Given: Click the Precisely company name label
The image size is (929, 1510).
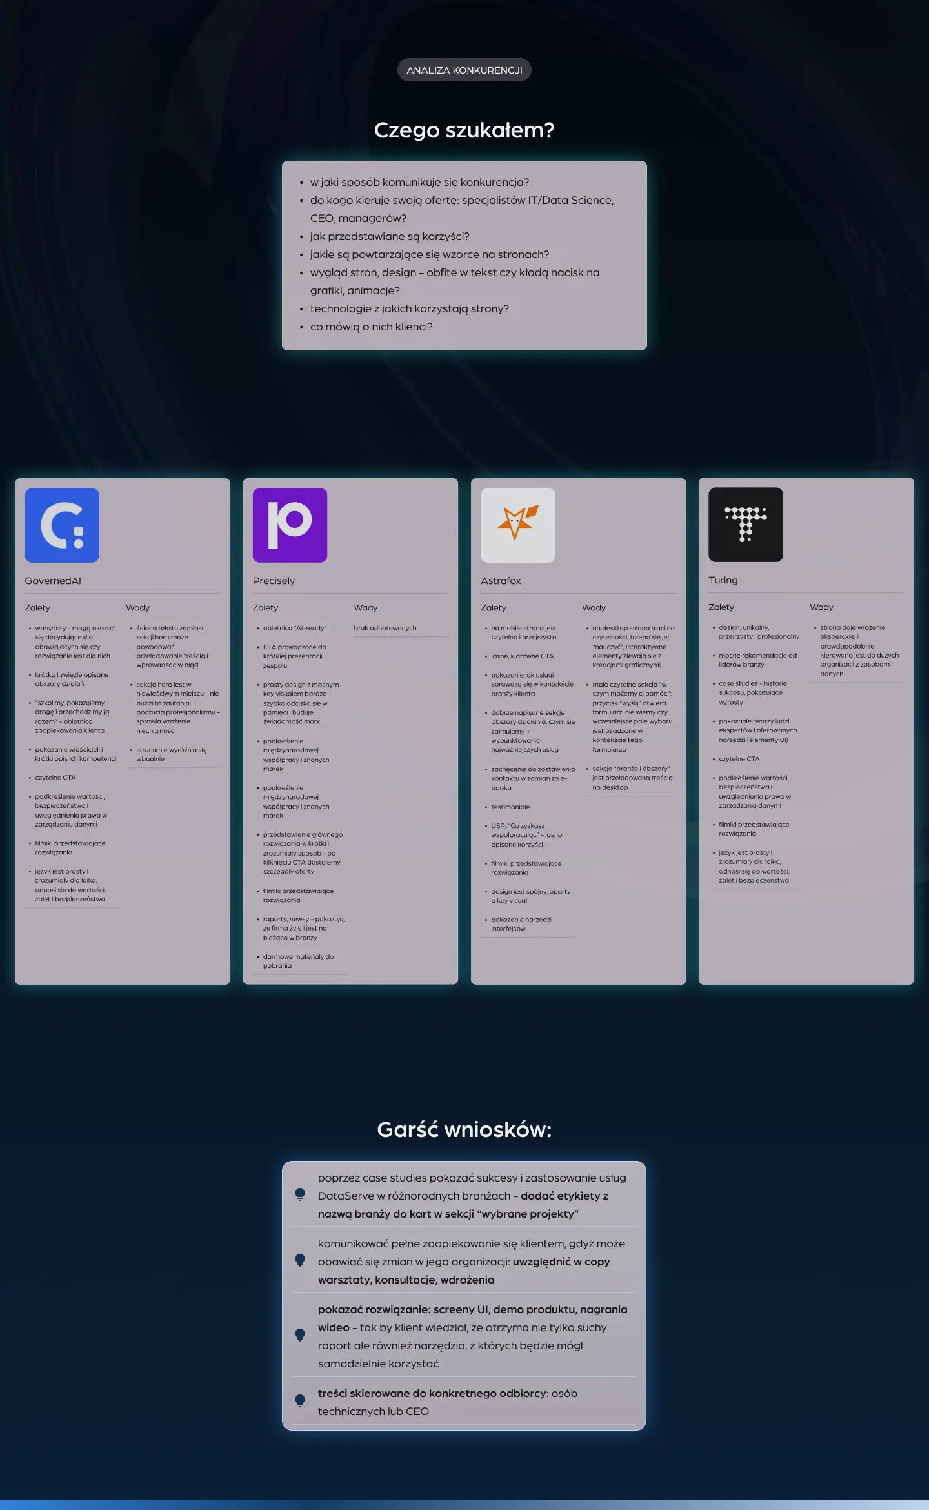Looking at the screenshot, I should tap(274, 581).
